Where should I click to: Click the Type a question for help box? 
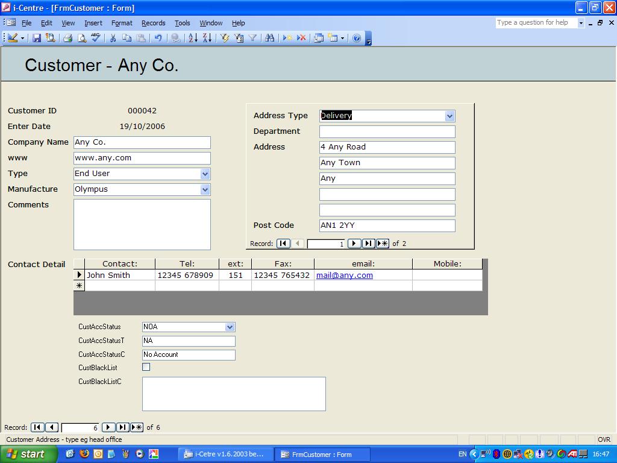[x=536, y=23]
